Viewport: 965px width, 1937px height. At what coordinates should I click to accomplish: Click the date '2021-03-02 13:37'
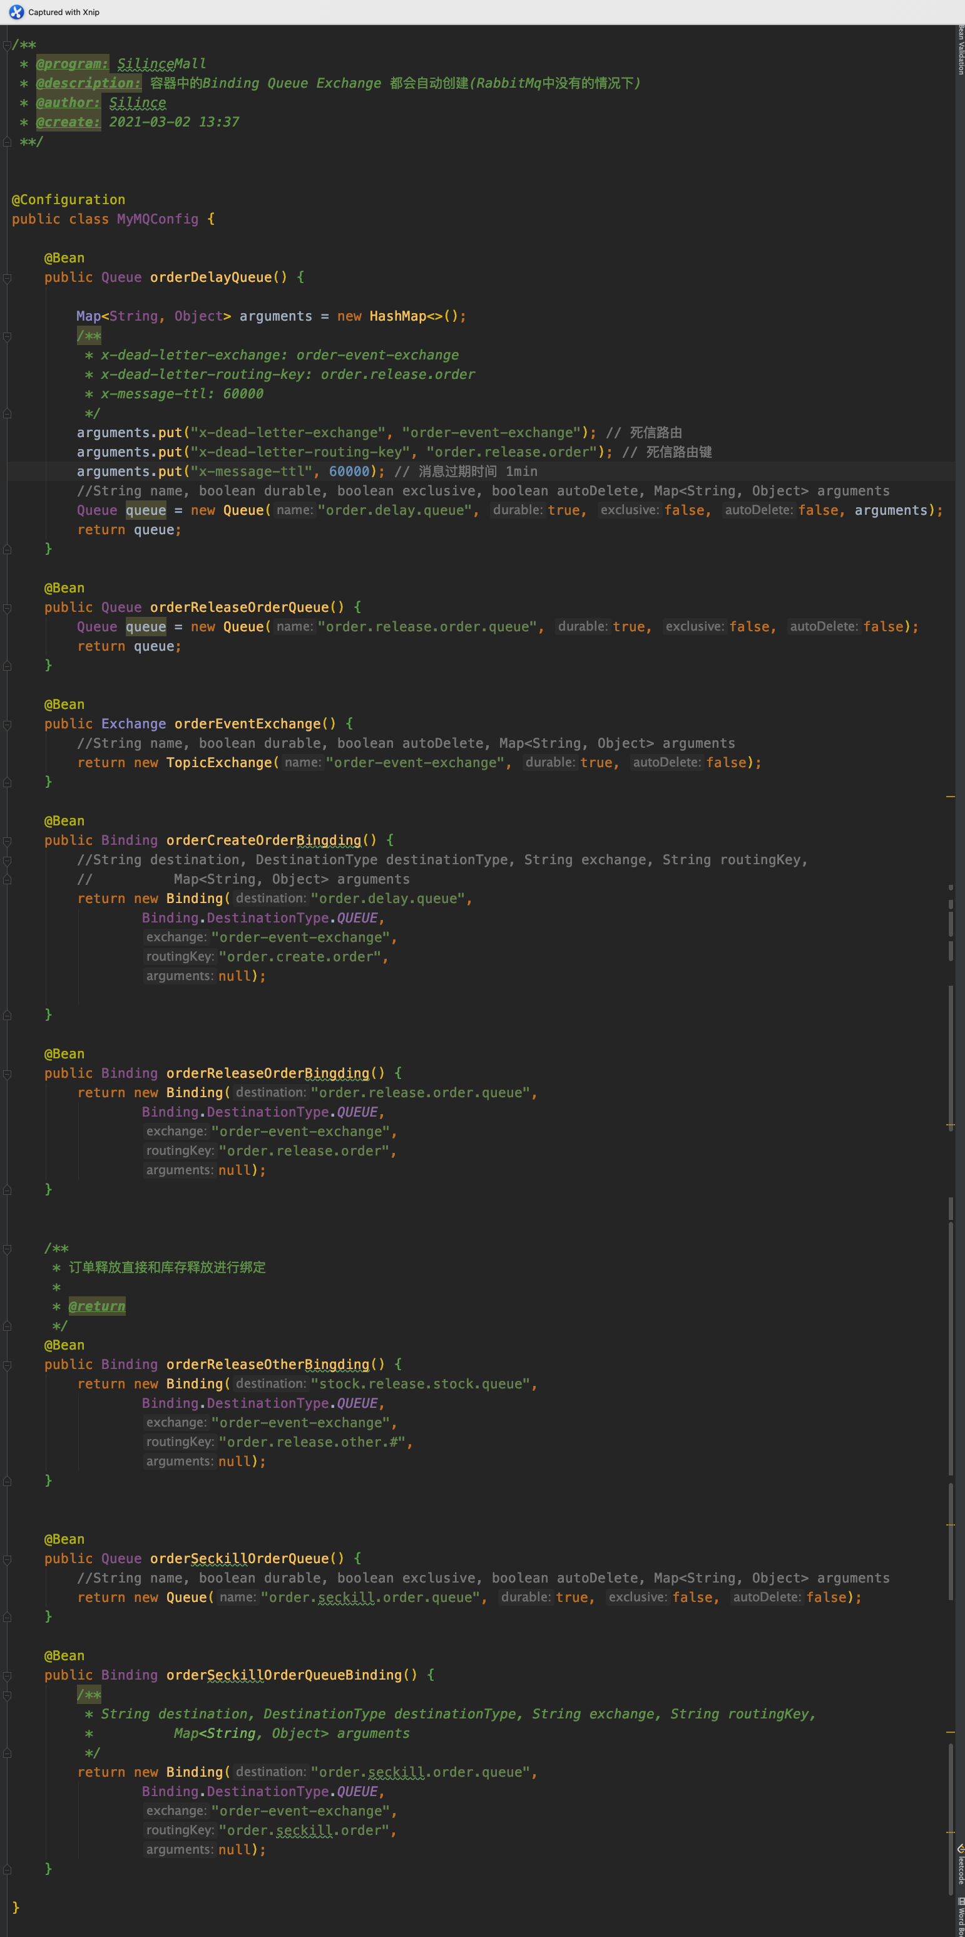tap(173, 122)
